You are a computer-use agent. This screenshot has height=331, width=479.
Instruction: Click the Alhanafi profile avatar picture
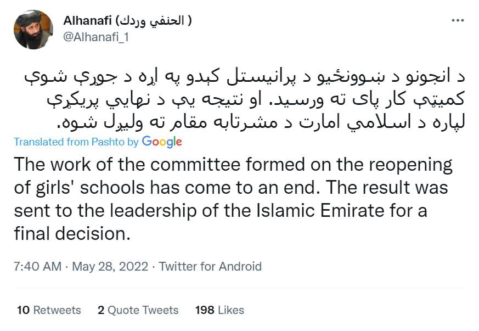[33, 30]
